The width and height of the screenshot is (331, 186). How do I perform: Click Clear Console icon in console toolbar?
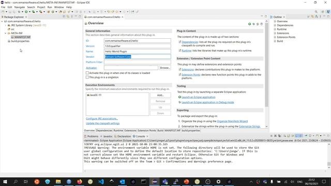[285, 136]
